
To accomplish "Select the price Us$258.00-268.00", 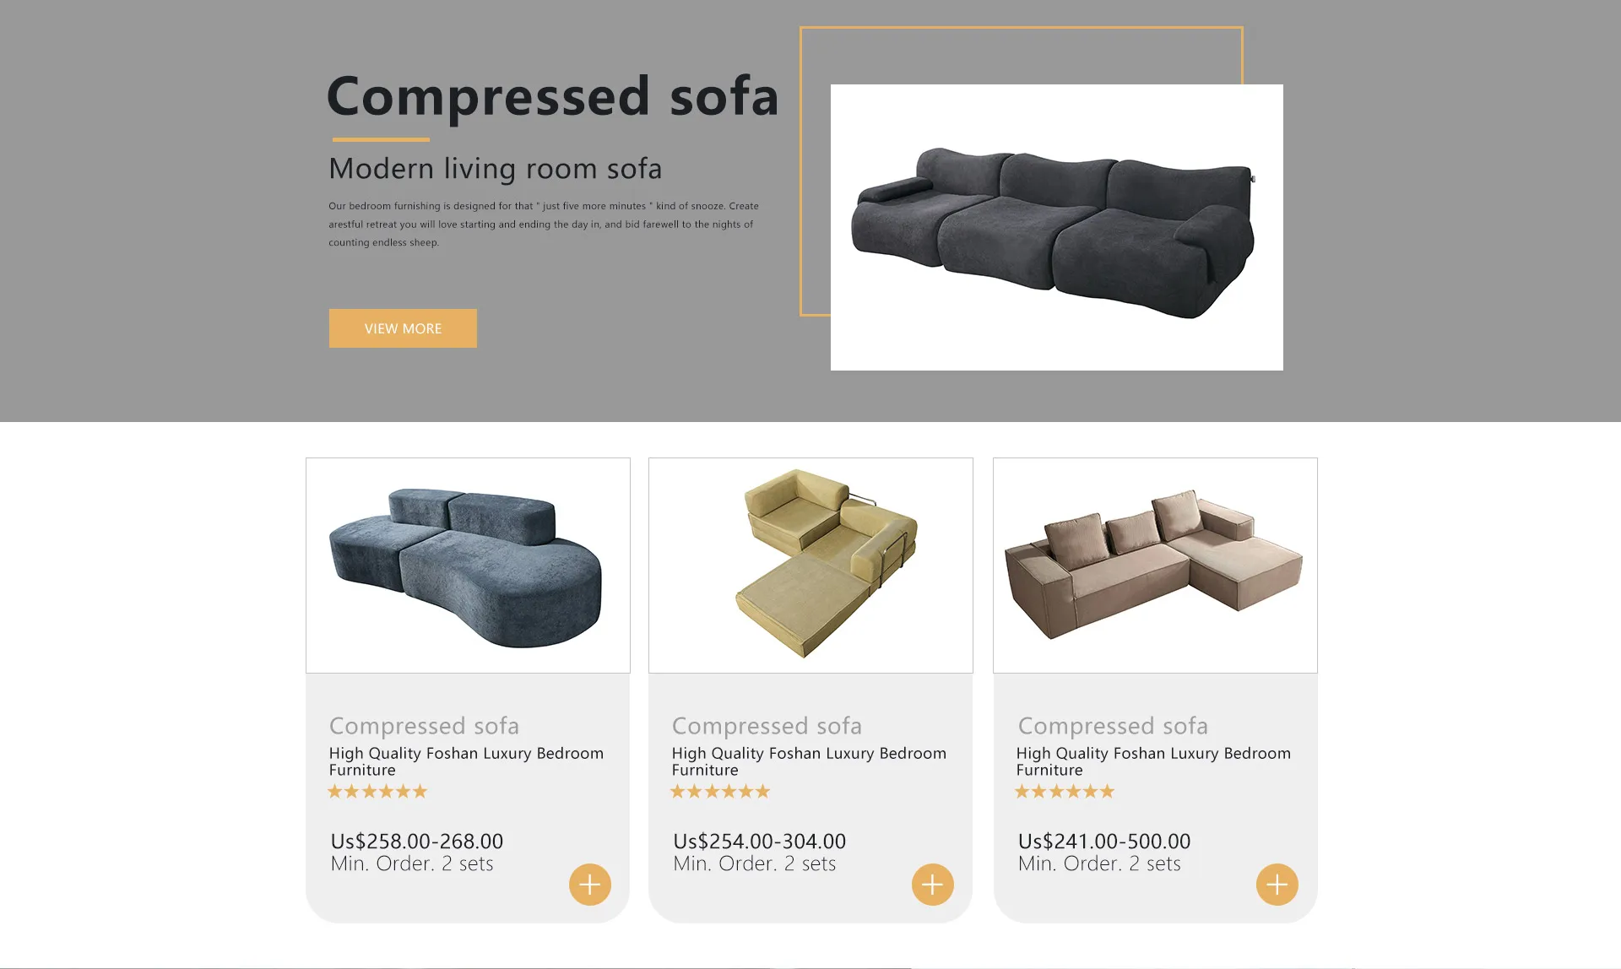I will (417, 842).
